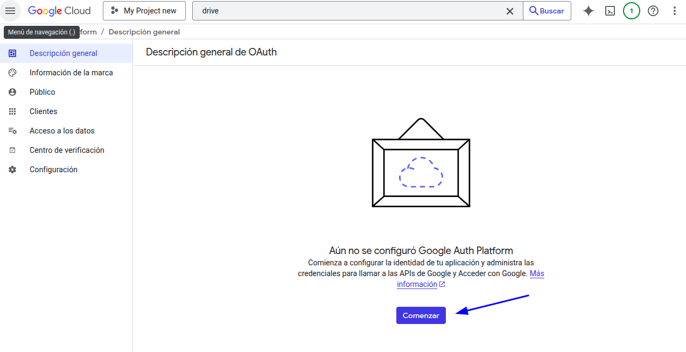Image resolution: width=686 pixels, height=352 pixels.
Task: Open Acceso a los datos
Action: pyautogui.click(x=66, y=131)
